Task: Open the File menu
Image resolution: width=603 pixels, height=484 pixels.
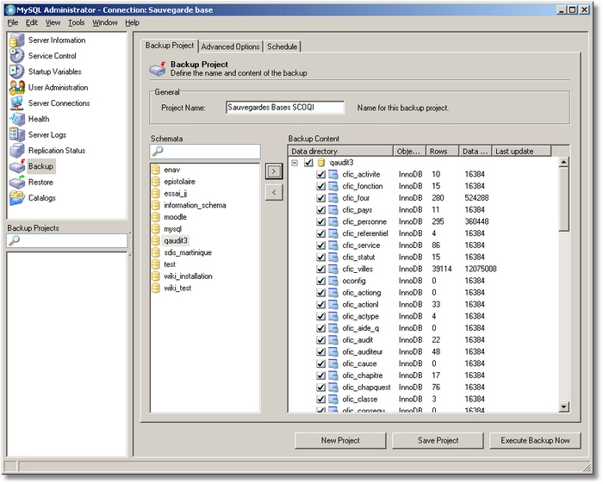Action: point(13,22)
